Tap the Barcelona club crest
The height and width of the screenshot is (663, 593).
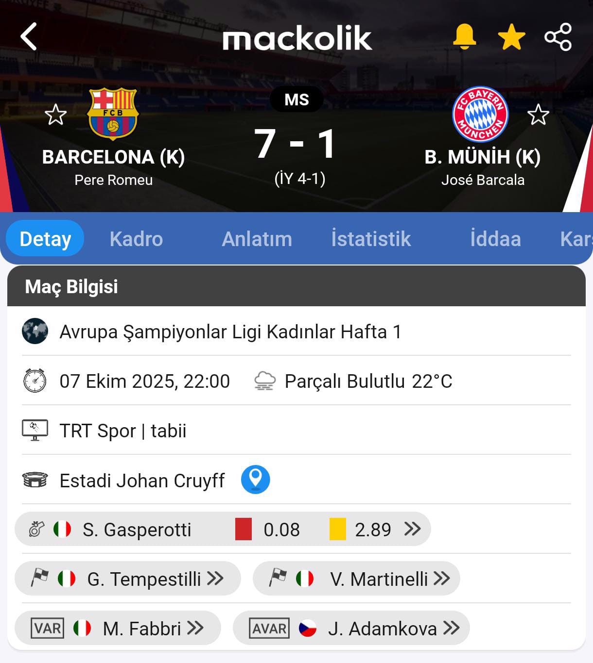click(x=113, y=114)
